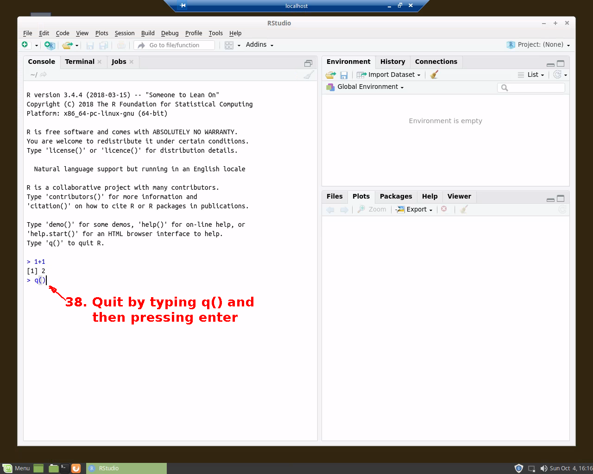Switch to the Plots tab

coord(361,196)
